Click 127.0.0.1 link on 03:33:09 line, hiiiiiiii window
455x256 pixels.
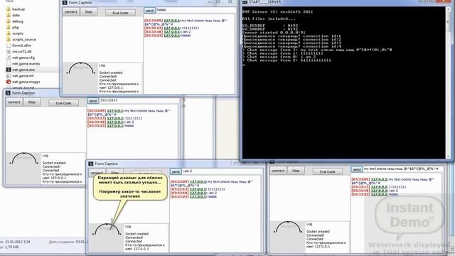(172, 21)
